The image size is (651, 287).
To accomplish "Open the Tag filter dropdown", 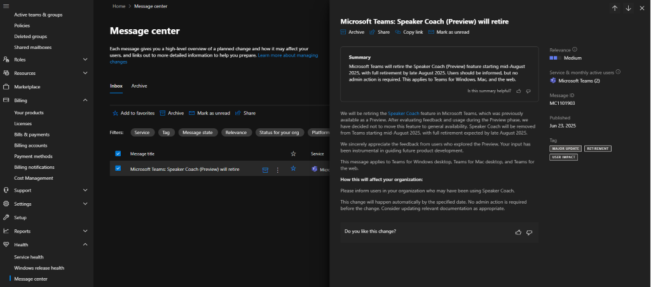I will pos(166,132).
